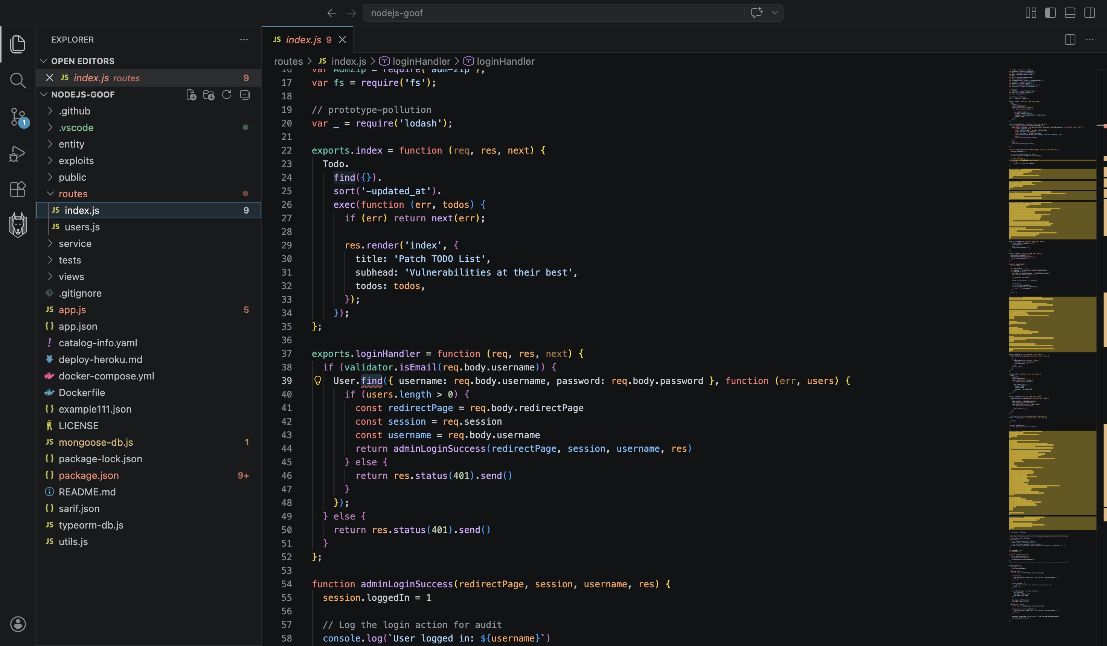Open the Snyk dog icon panel
The width and height of the screenshot is (1107, 646).
point(18,225)
